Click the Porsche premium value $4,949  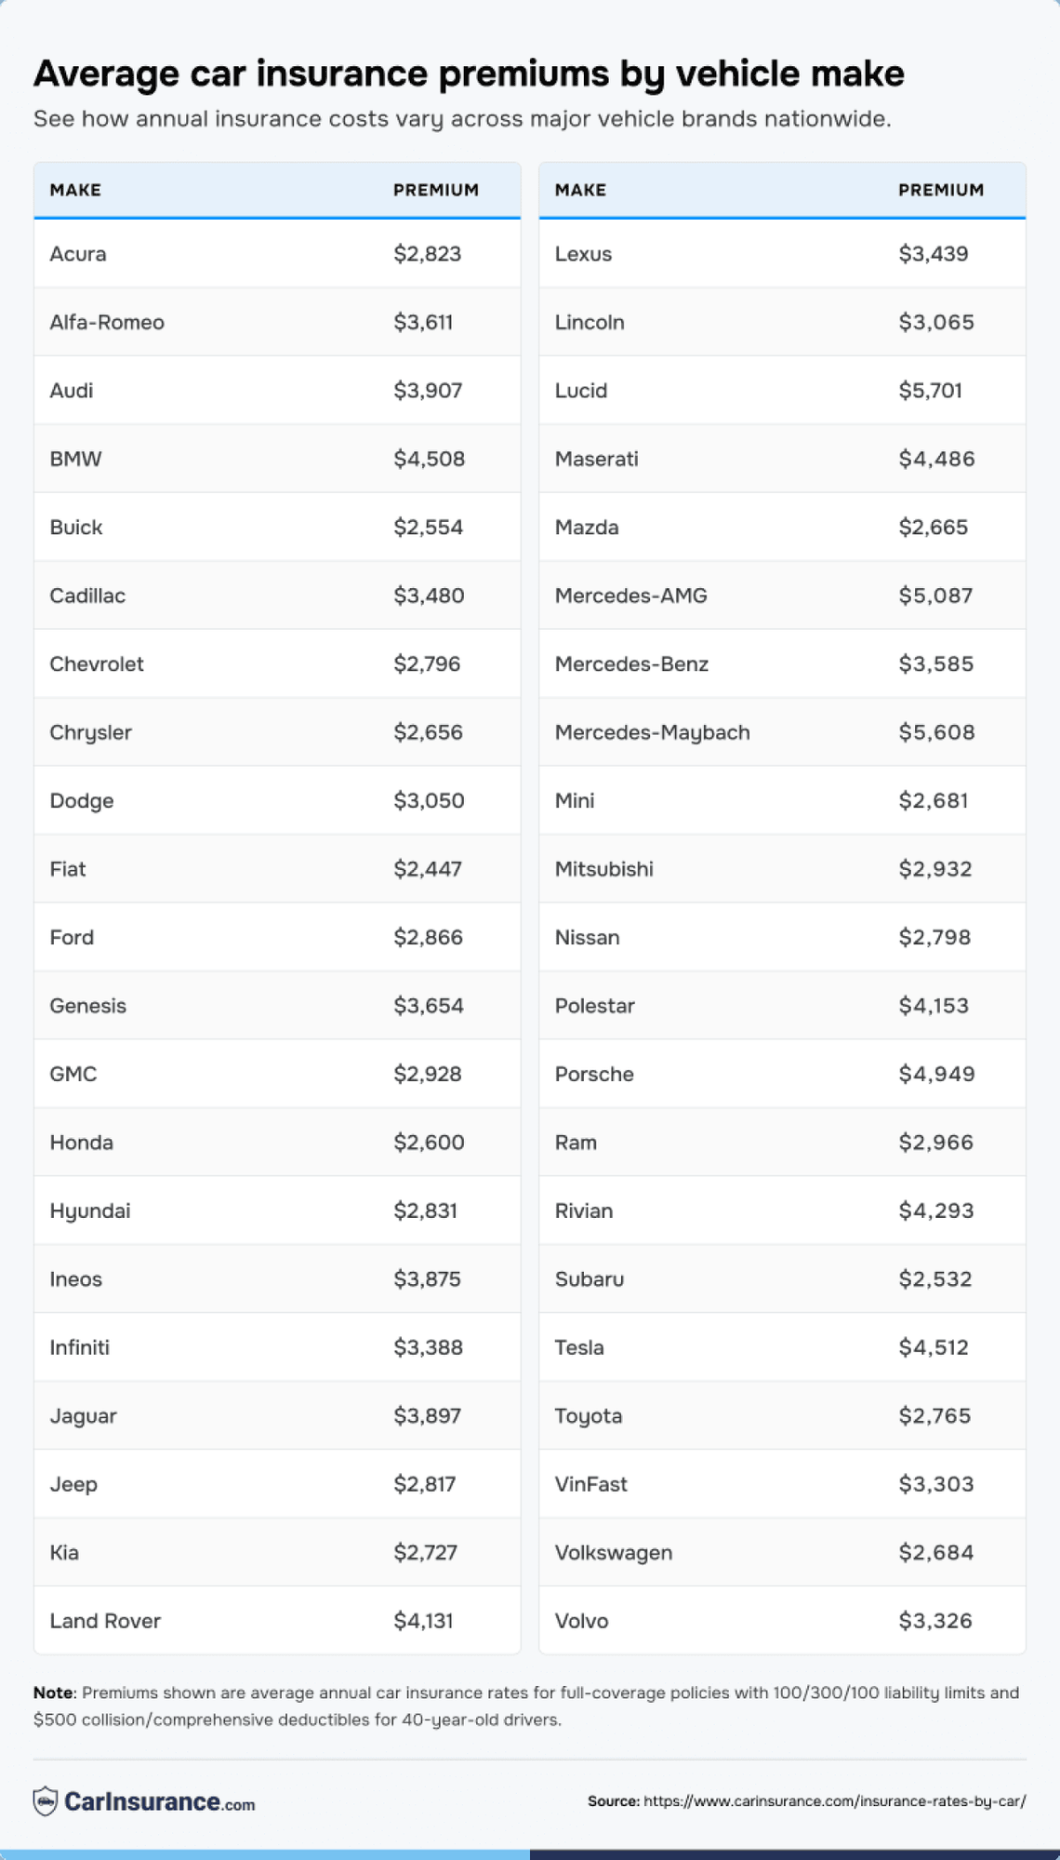[936, 1074]
